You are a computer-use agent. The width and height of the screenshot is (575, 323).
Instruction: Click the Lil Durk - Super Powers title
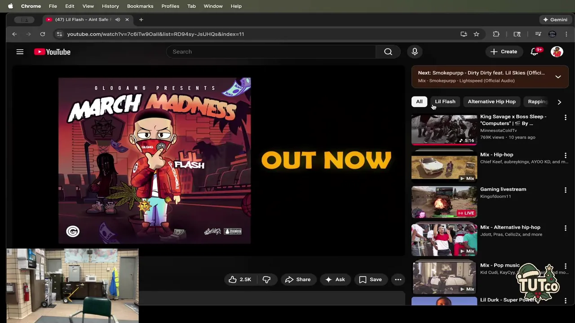(509, 300)
